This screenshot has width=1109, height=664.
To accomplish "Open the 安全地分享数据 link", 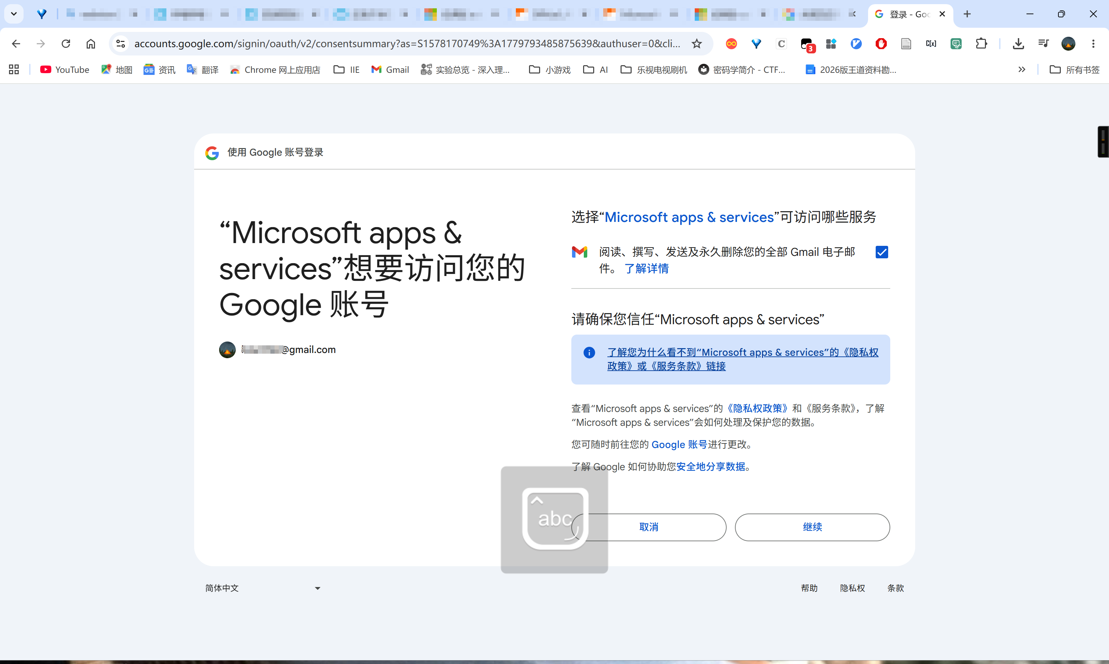I will [x=710, y=466].
